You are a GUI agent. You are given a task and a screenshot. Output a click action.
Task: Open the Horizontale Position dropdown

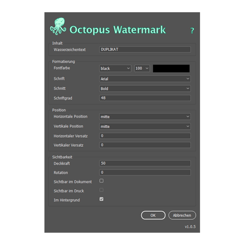click(145, 117)
